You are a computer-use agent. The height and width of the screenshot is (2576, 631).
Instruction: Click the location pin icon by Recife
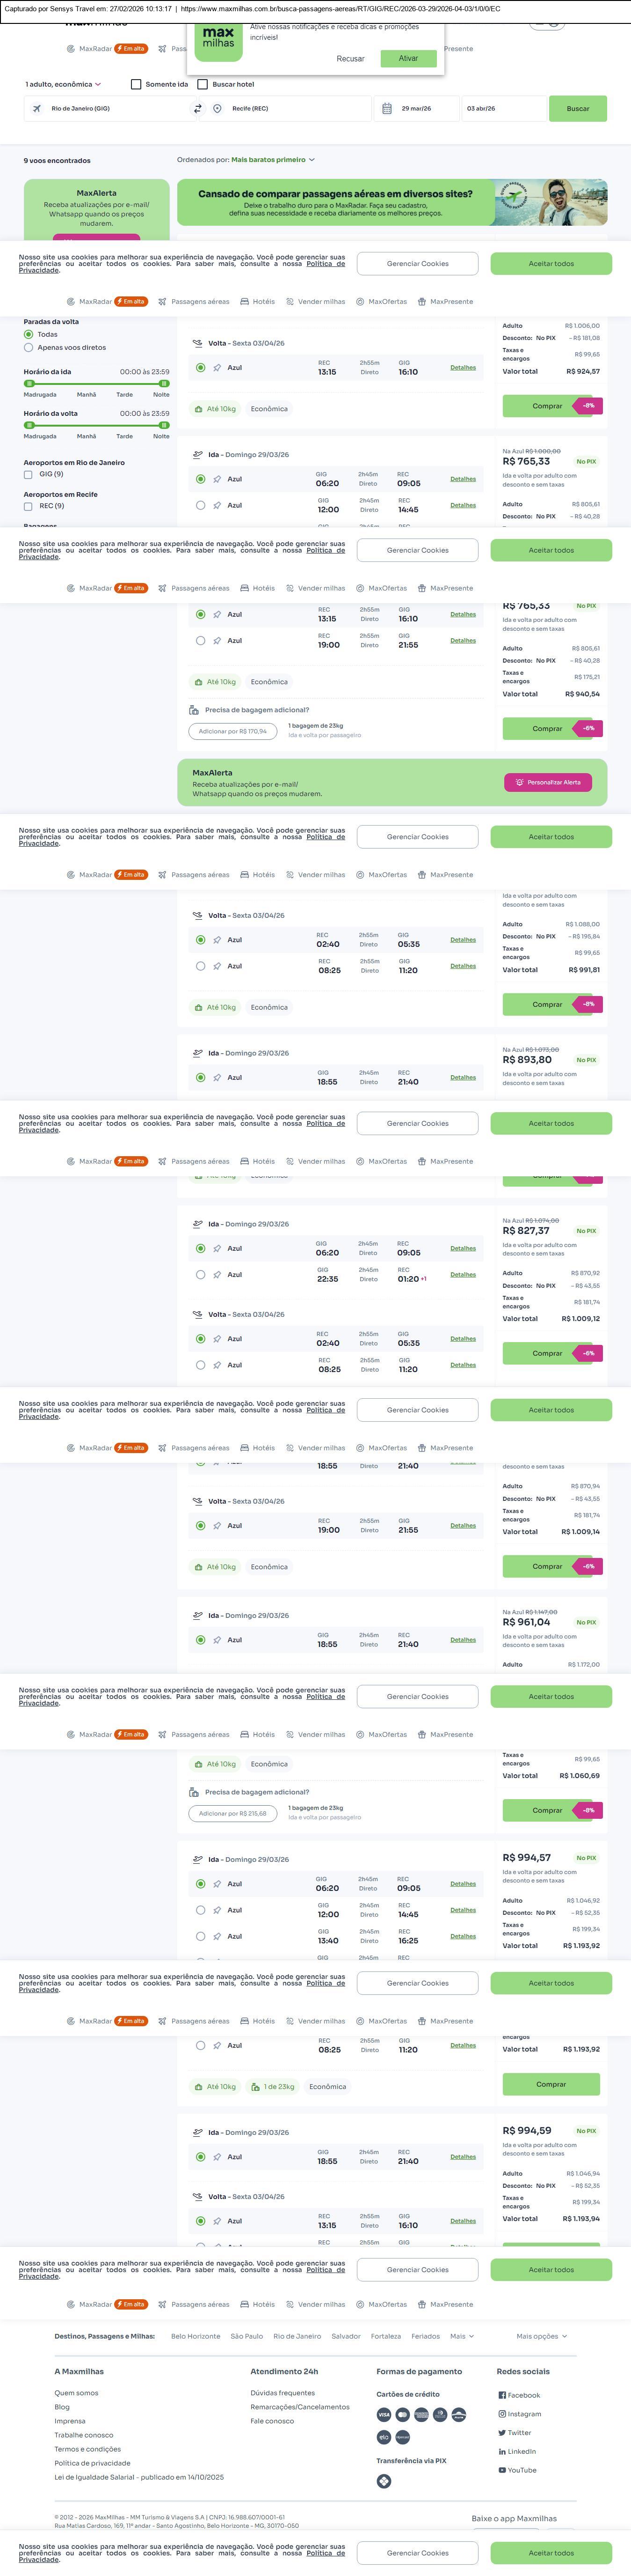(217, 108)
